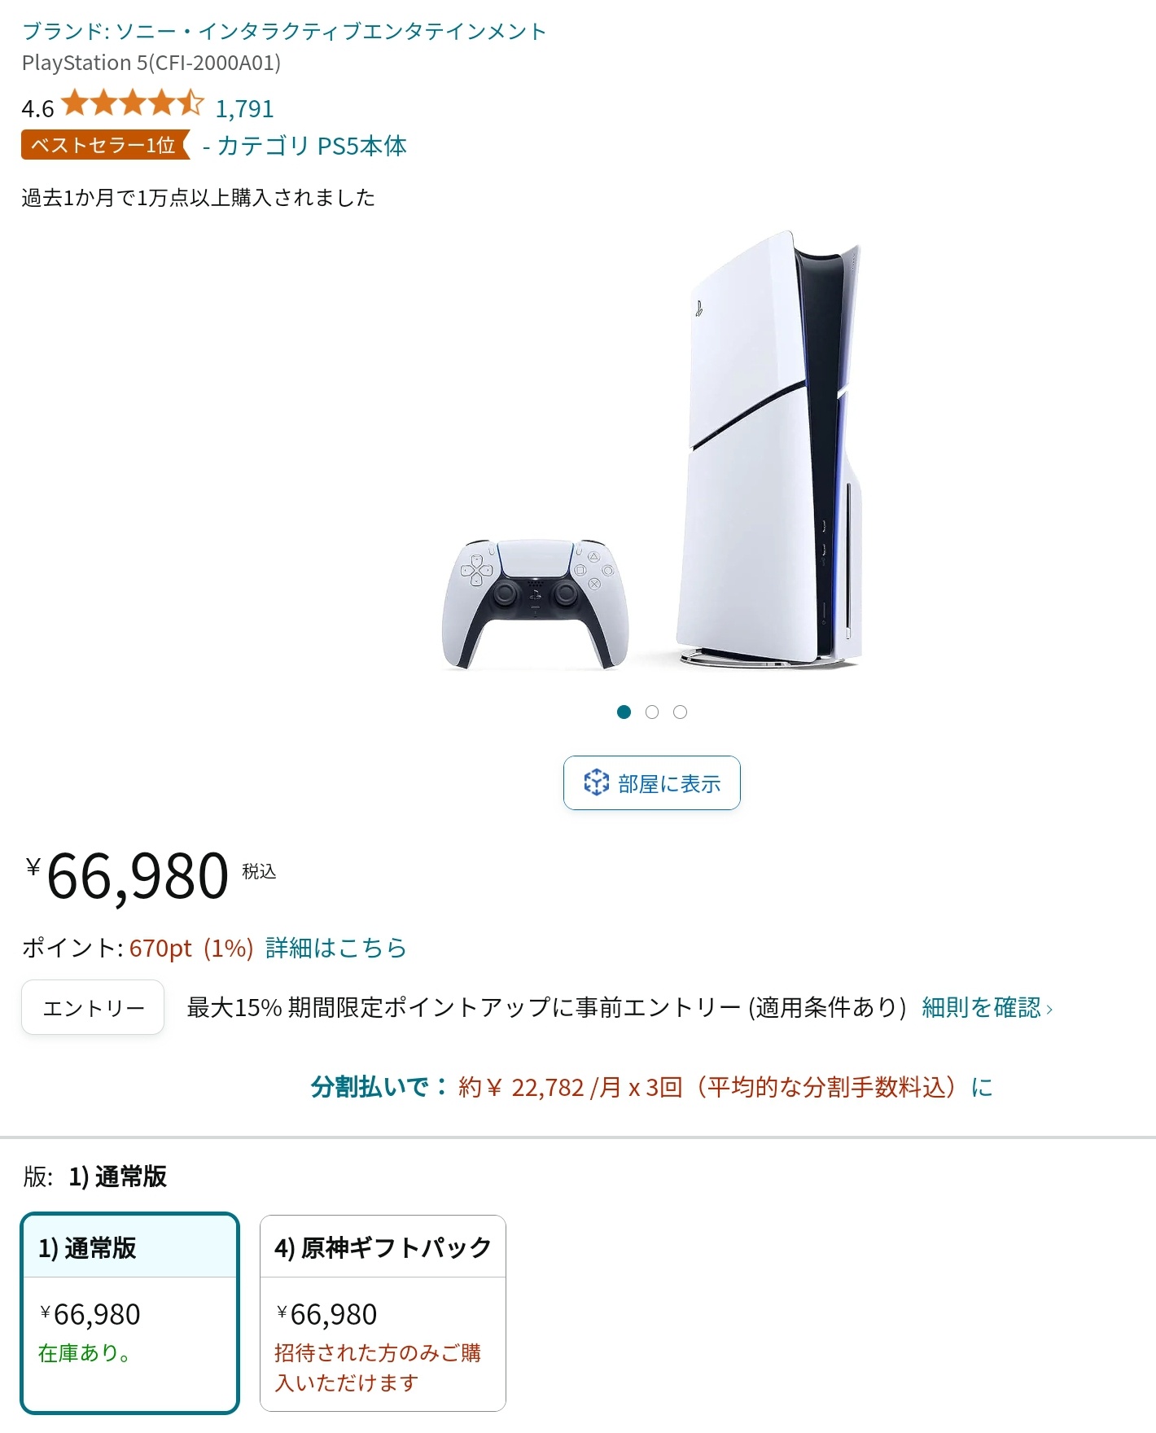Tap the DualSense controller in the photo
The height and width of the screenshot is (1433, 1156).
pos(535,603)
